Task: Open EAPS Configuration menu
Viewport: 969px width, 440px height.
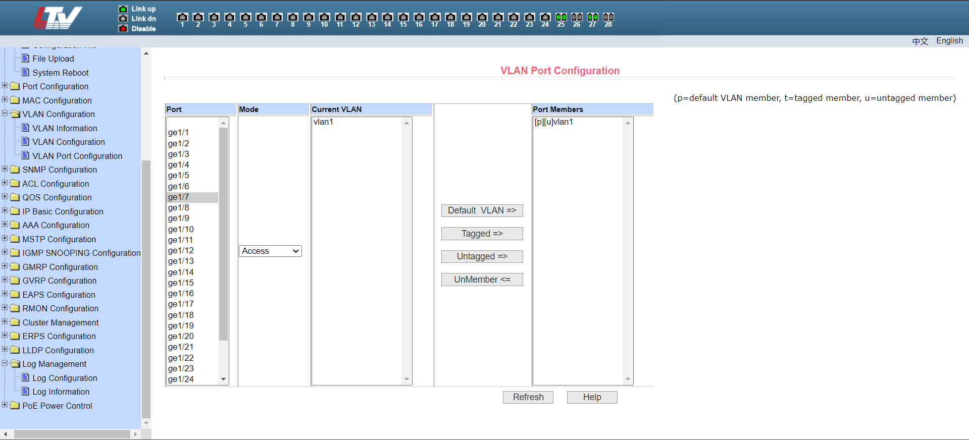Action: pyautogui.click(x=59, y=295)
